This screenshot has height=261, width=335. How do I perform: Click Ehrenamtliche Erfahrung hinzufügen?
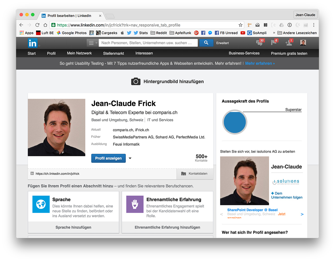[167, 227]
